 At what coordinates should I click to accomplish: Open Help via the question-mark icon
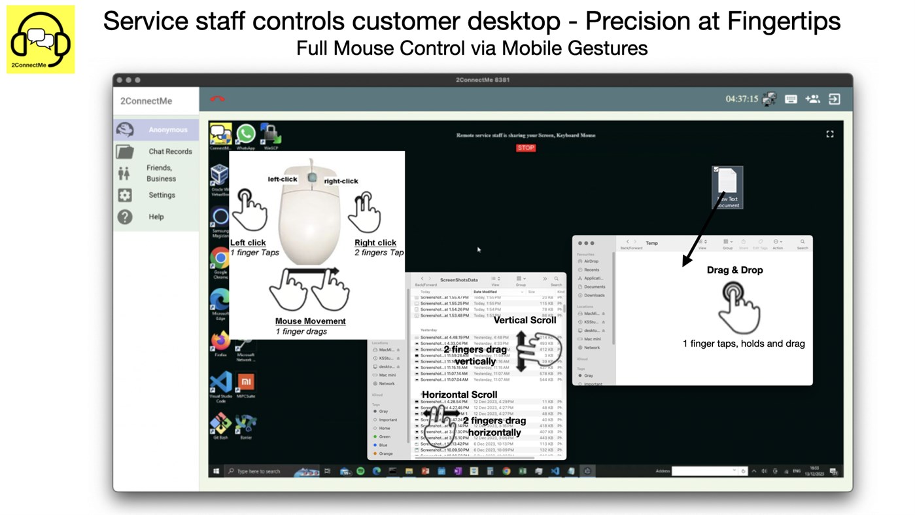coord(124,216)
